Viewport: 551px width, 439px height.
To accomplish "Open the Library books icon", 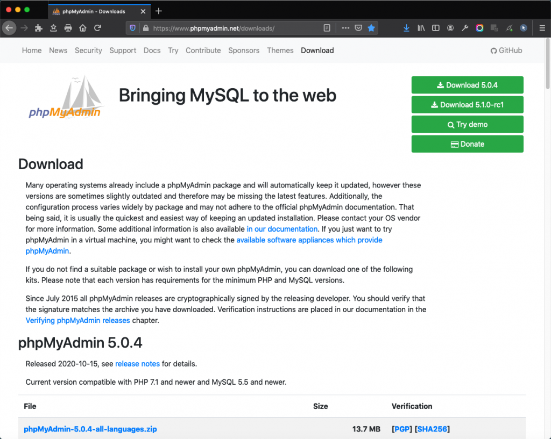I will [421, 28].
